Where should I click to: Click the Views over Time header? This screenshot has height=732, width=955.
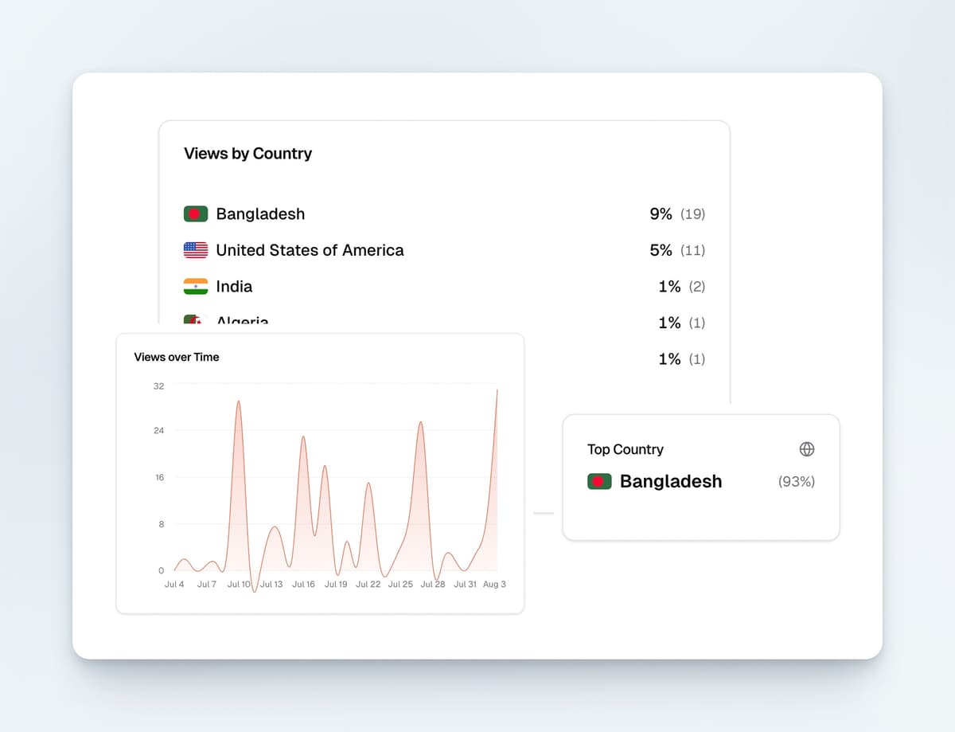point(177,357)
